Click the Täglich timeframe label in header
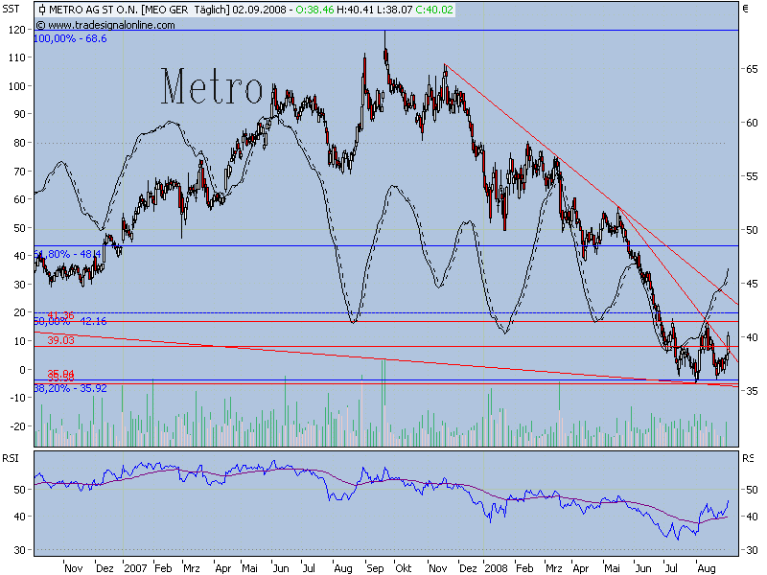The height and width of the screenshot is (575, 767). [209, 10]
